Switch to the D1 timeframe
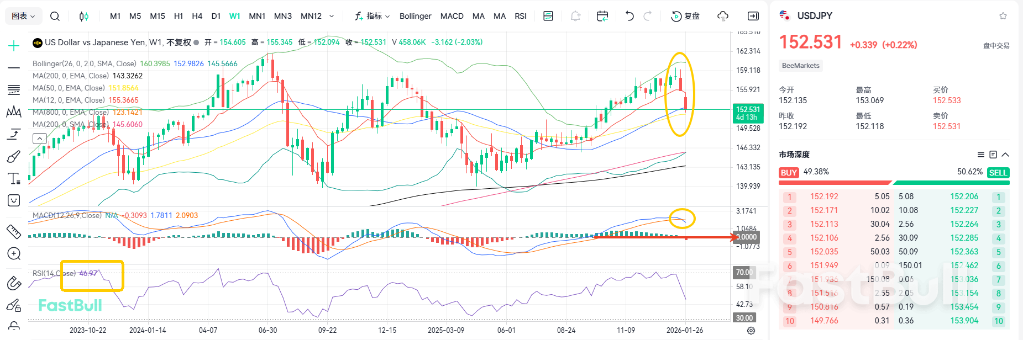The height and width of the screenshot is (340, 1023). click(x=216, y=16)
